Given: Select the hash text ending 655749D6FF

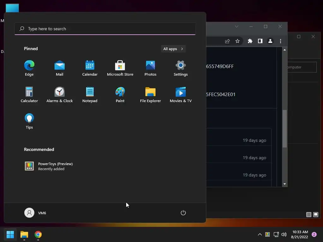Looking at the screenshot, I should [x=220, y=66].
